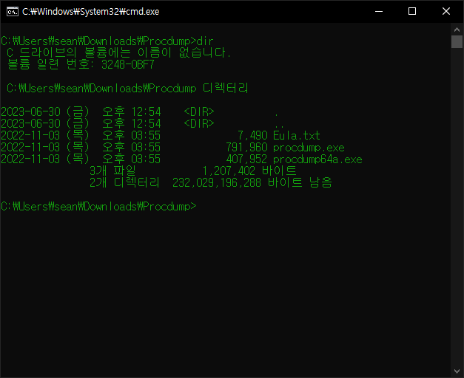Screen dimensions: 464x378
Task: Click the cmd.exe icon in title bar
Action: 13,12
